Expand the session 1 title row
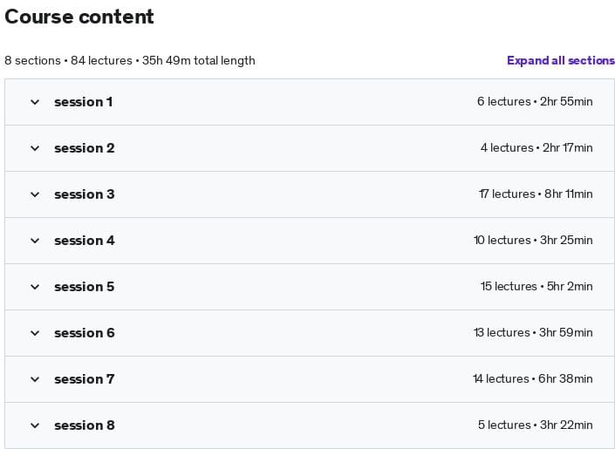The height and width of the screenshot is (449, 615). (x=84, y=102)
